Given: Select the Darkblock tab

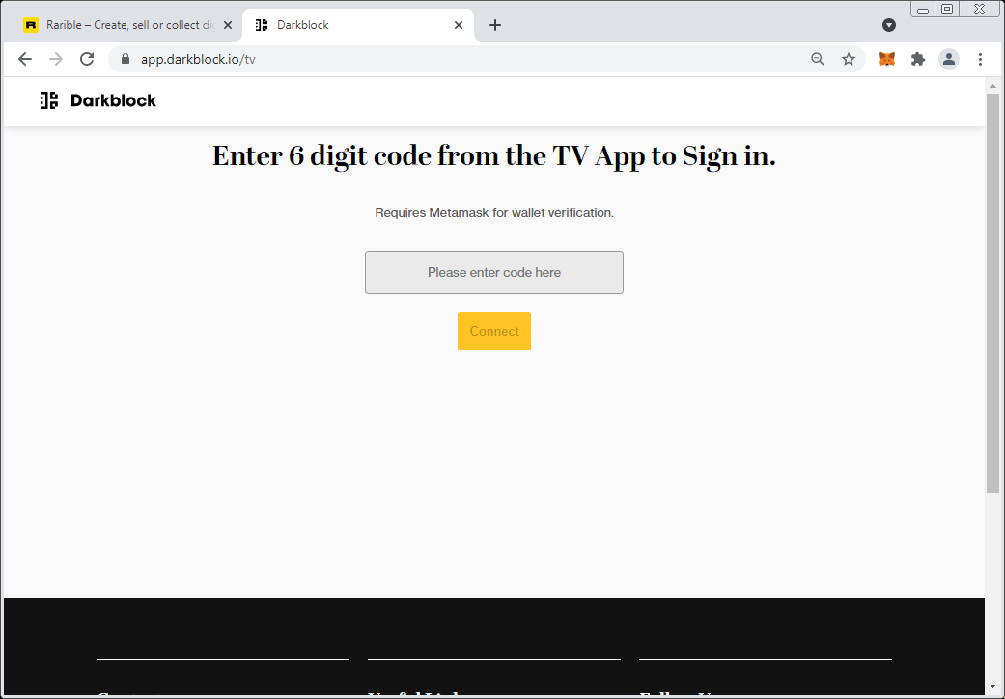Looking at the screenshot, I should 357,25.
